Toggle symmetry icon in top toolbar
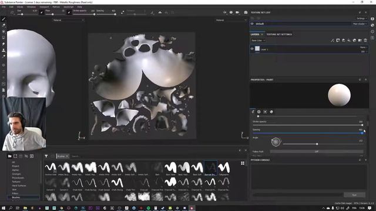The height and width of the screenshot is (211, 376). click(160, 12)
